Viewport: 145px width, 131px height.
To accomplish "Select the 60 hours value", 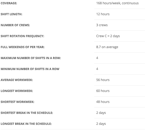I will (103, 91).
